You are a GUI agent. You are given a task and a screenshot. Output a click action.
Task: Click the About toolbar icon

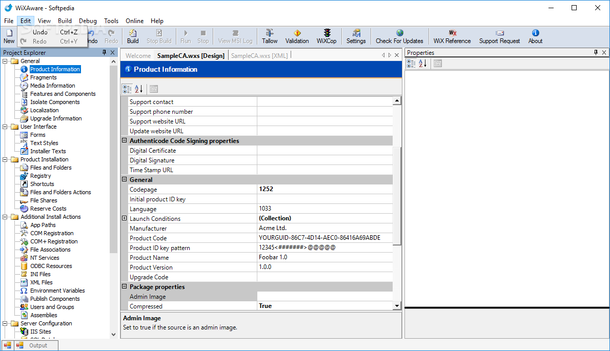[535, 36]
